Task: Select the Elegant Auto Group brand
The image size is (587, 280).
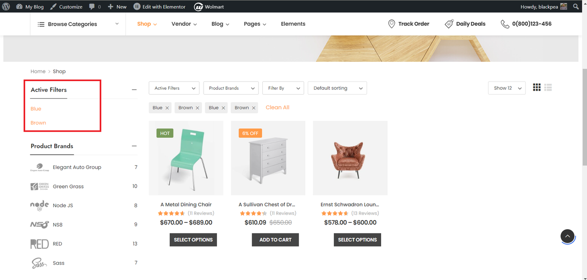Action: tap(77, 167)
